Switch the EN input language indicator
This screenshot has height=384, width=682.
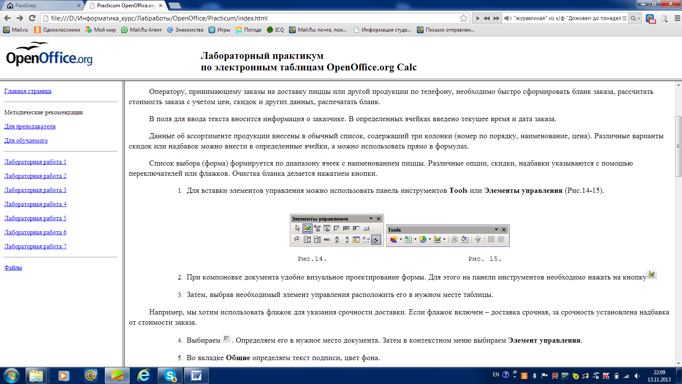coord(496,375)
